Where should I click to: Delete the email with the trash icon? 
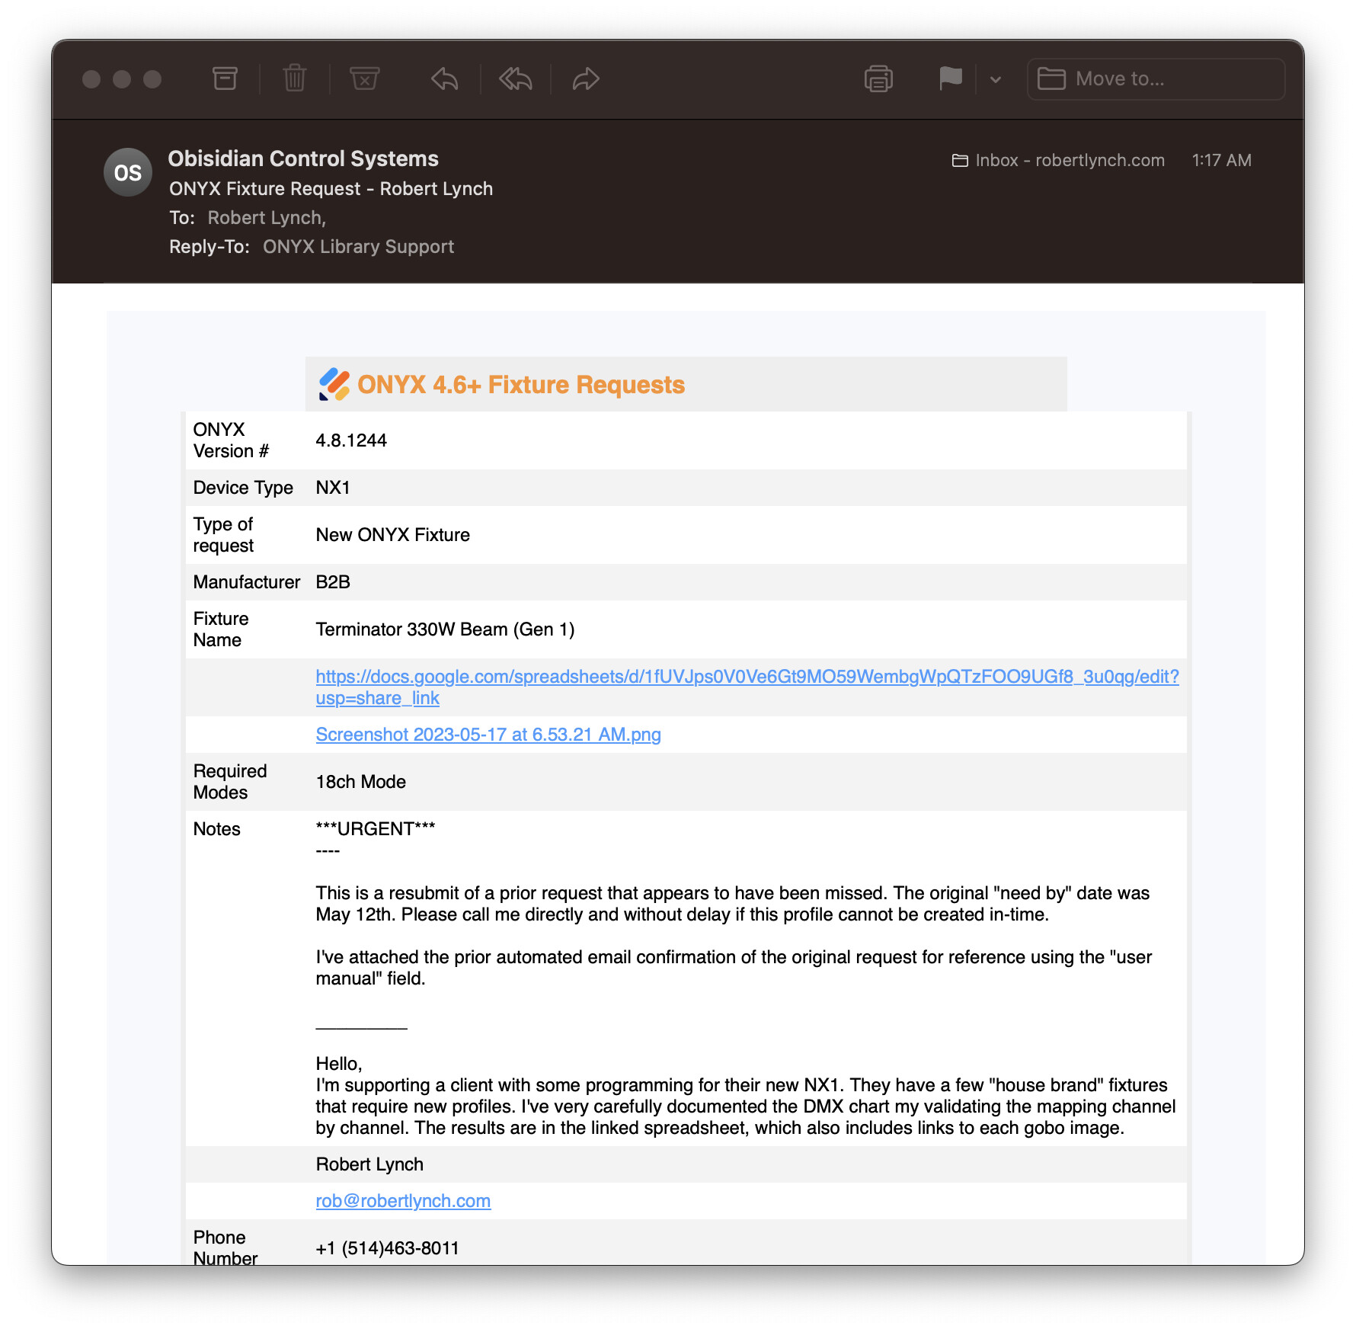[295, 78]
